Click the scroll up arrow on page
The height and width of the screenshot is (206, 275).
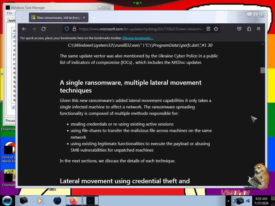click(x=263, y=44)
